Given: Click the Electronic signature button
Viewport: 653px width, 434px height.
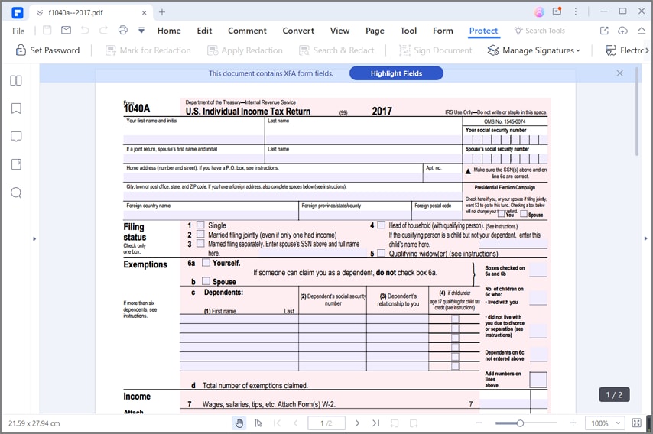Looking at the screenshot, I should click(624, 50).
